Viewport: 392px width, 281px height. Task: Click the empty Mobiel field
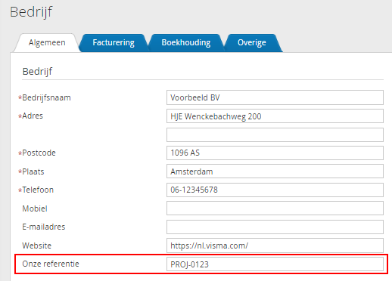(275, 208)
